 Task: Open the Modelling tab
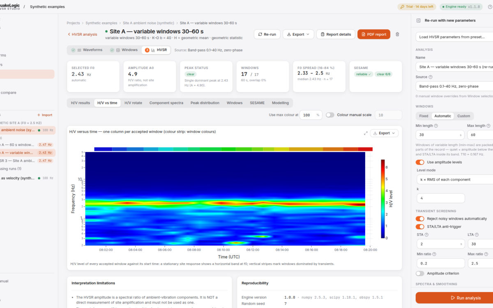[280, 103]
